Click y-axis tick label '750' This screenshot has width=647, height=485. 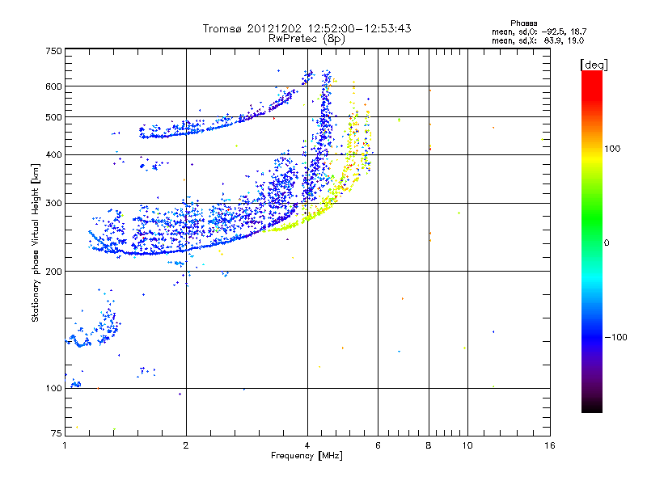(53, 51)
